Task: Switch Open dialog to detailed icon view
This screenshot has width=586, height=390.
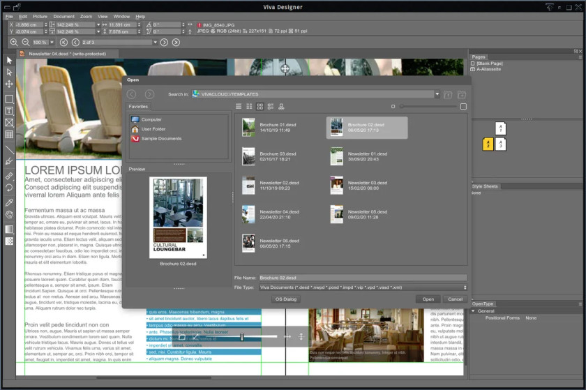Action: [271, 107]
